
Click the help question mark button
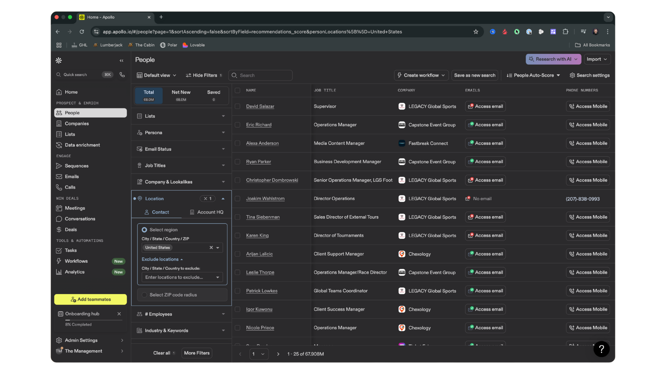click(601, 349)
